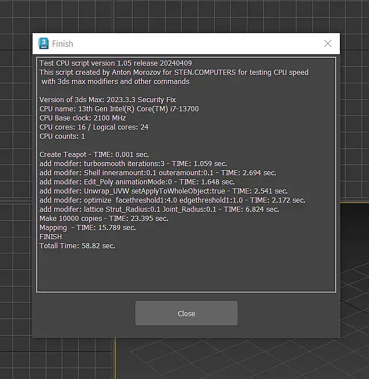The height and width of the screenshot is (379, 369).
Task: Close the Finish dialog with X
Action: (328, 43)
